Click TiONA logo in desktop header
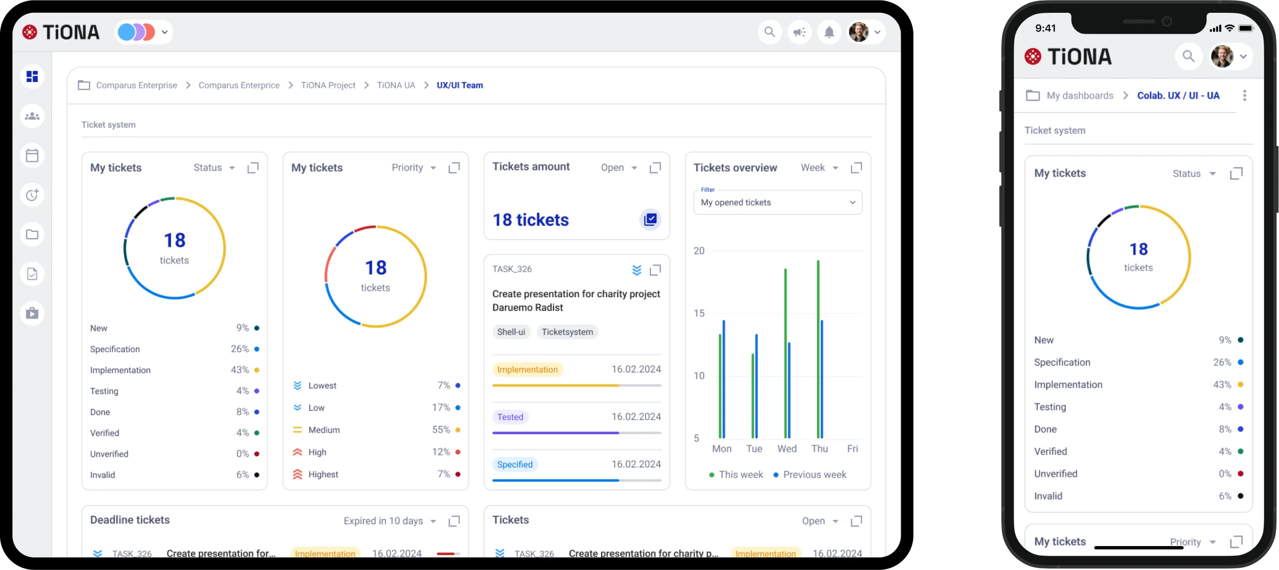 61,32
